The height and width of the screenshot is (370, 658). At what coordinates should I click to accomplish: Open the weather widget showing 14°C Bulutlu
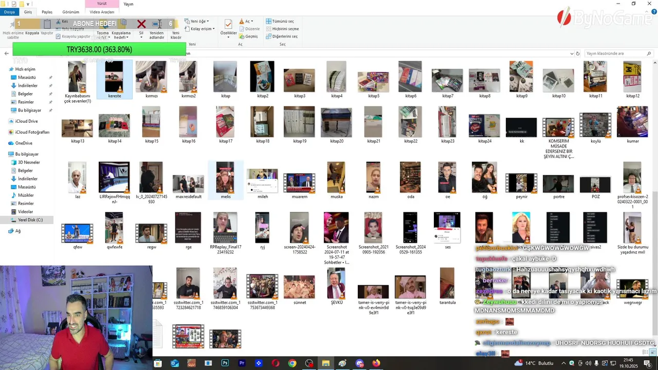[535, 363]
